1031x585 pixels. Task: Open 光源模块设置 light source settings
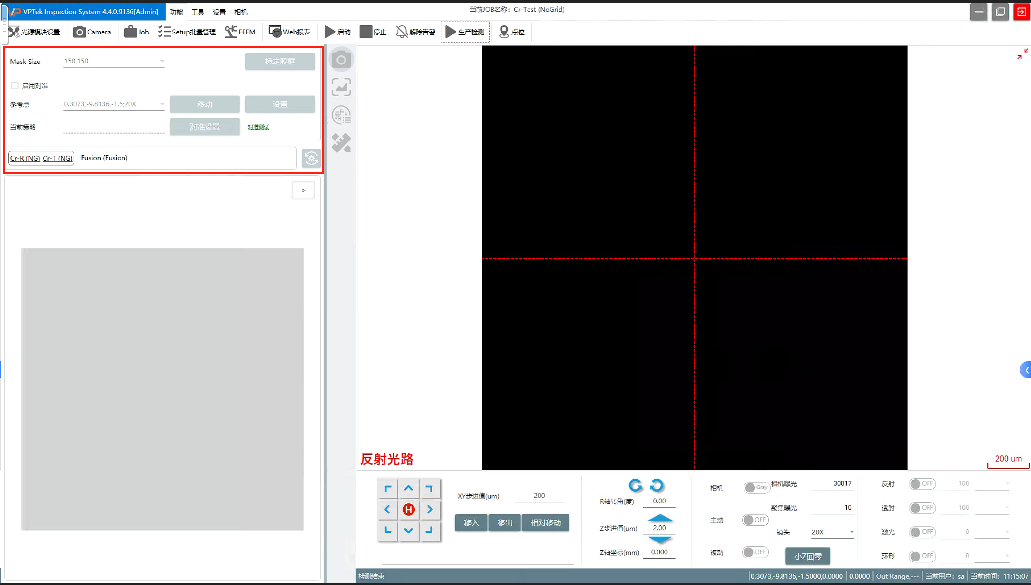34,32
